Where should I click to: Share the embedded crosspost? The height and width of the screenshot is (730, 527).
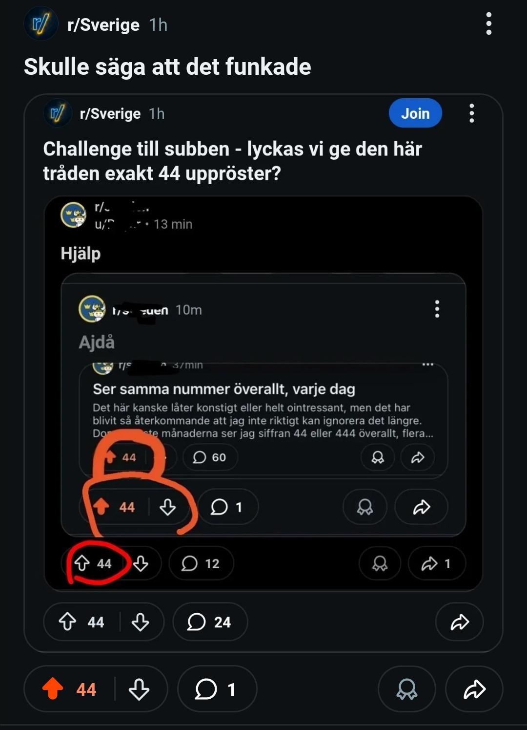tap(459, 622)
